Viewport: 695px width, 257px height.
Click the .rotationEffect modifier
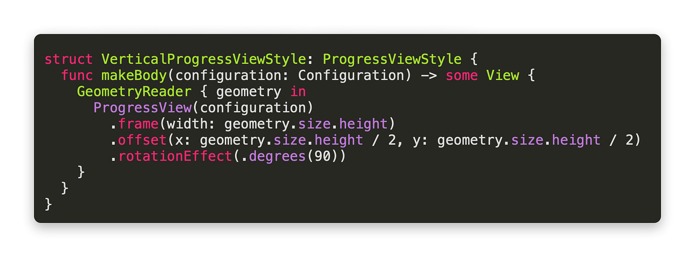(x=171, y=156)
